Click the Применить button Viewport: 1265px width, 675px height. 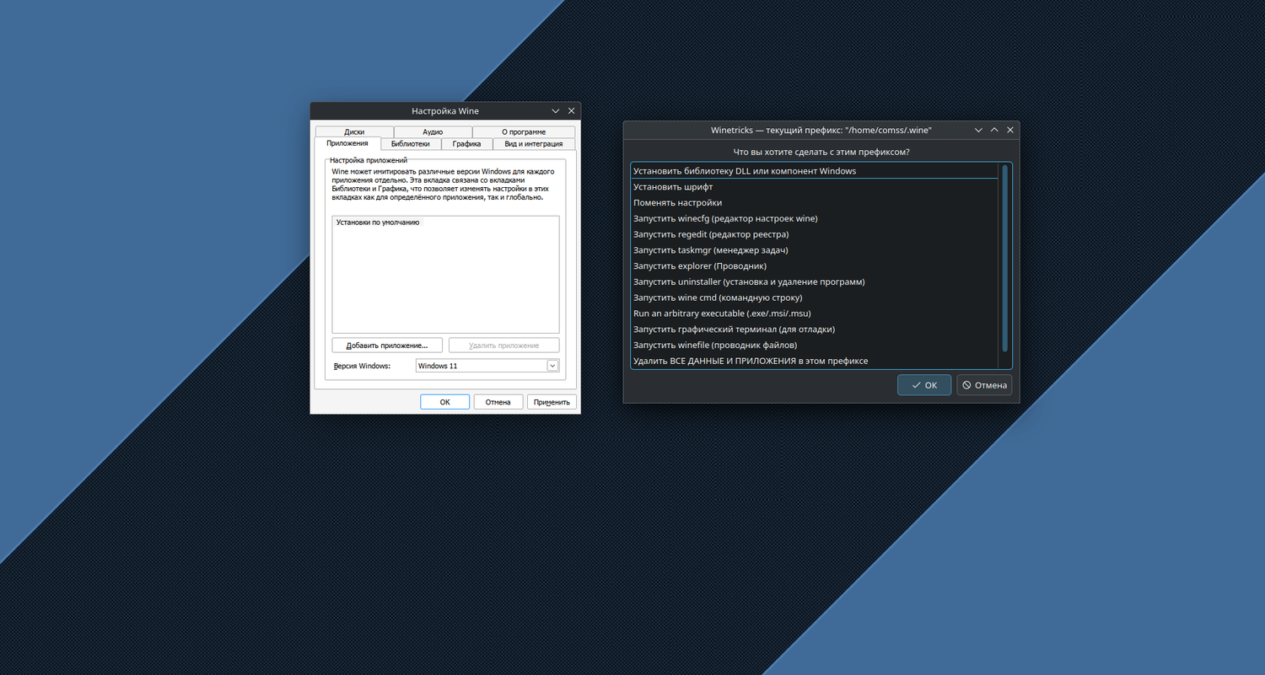(x=552, y=402)
